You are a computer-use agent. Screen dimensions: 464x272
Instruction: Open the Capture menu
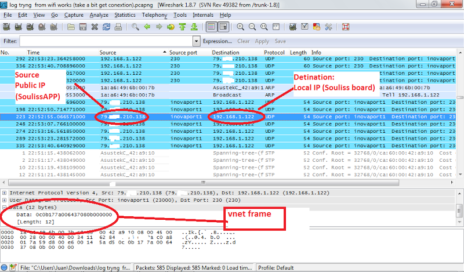[x=74, y=15]
